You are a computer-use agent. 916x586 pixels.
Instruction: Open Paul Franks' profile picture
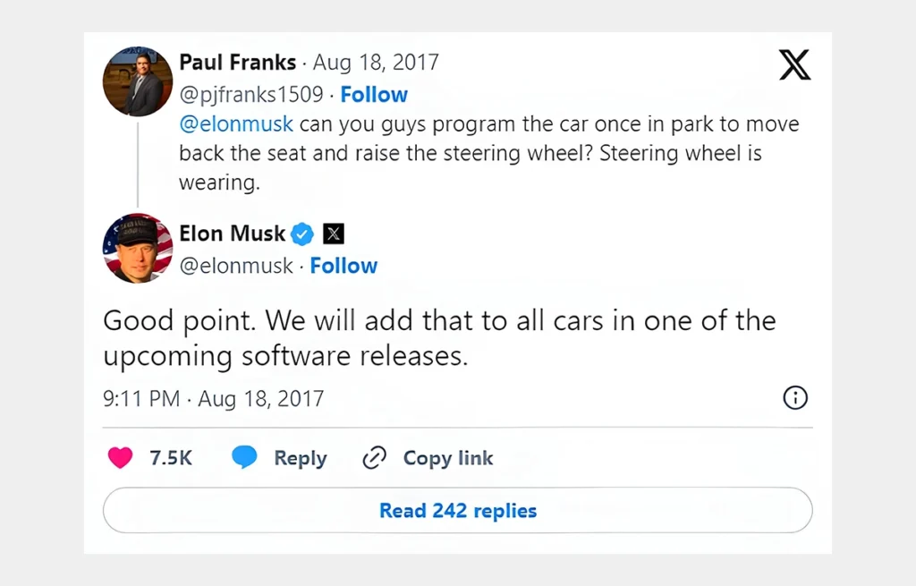pyautogui.click(x=137, y=81)
